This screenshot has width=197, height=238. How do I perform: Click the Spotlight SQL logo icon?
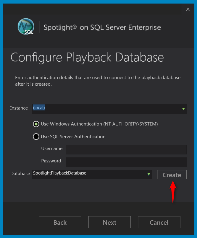(26, 27)
